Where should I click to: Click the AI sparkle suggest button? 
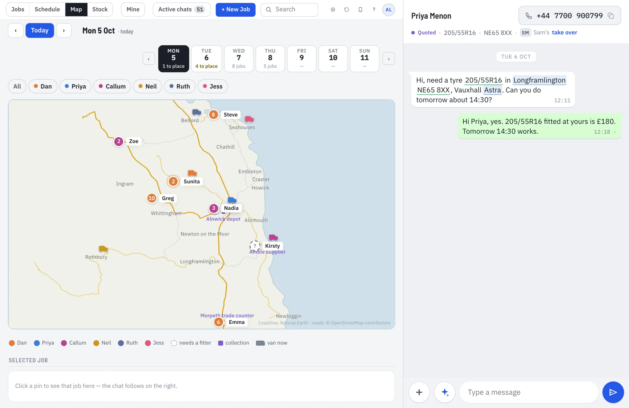[444, 392]
